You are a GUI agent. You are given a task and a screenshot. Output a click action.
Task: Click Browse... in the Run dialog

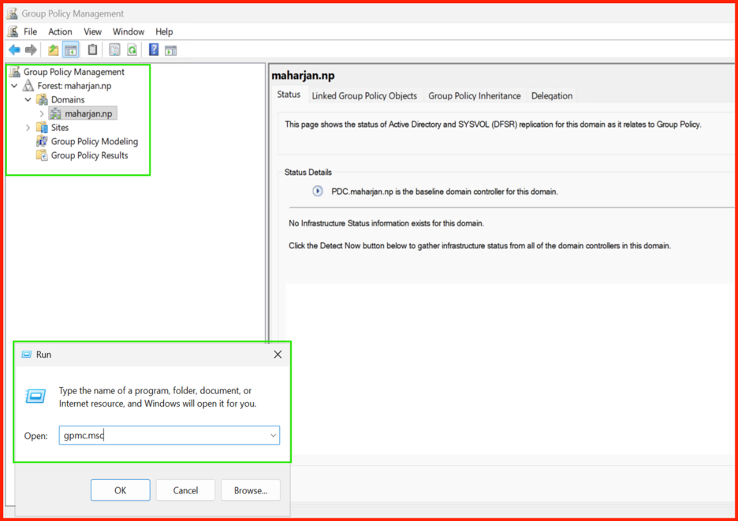(x=251, y=490)
